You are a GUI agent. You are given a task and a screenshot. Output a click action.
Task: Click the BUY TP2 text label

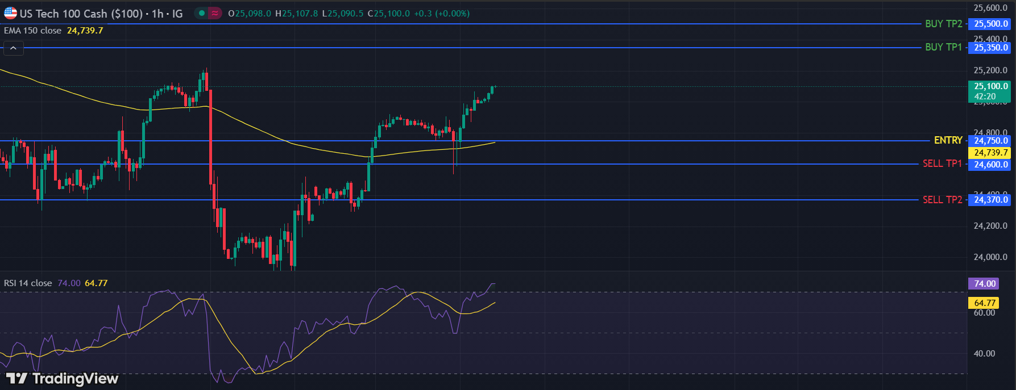pyautogui.click(x=943, y=24)
